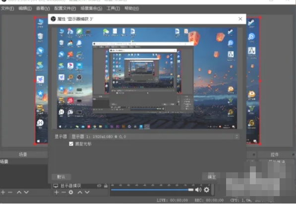This screenshot has width=296, height=204.
Task: Mute audio with the speaker icon in mixer
Action: (x=198, y=190)
